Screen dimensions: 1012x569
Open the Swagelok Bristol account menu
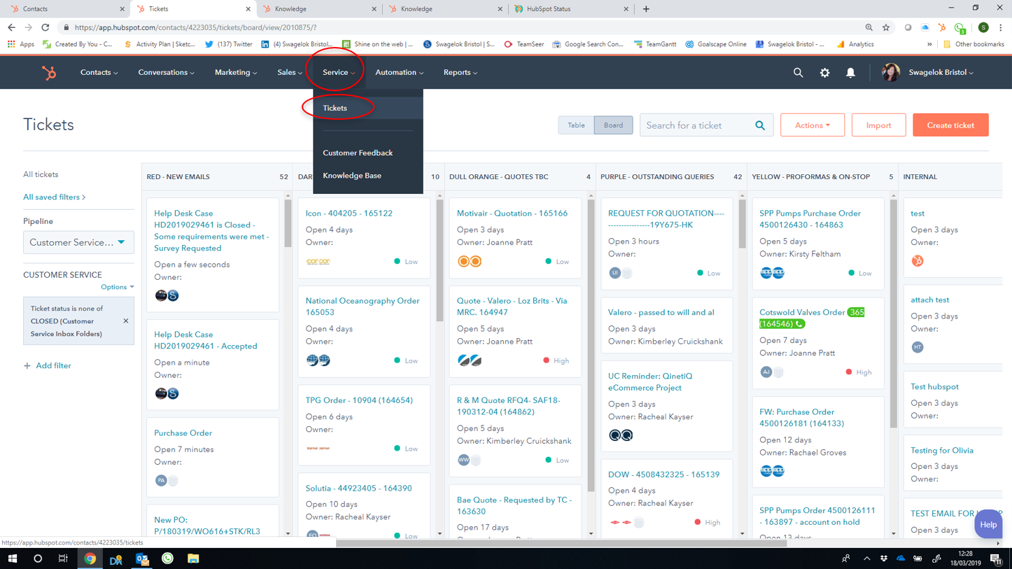[x=941, y=72]
